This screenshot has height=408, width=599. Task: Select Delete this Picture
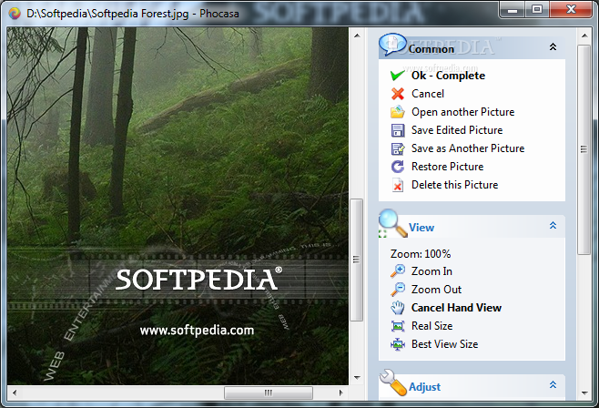(454, 185)
